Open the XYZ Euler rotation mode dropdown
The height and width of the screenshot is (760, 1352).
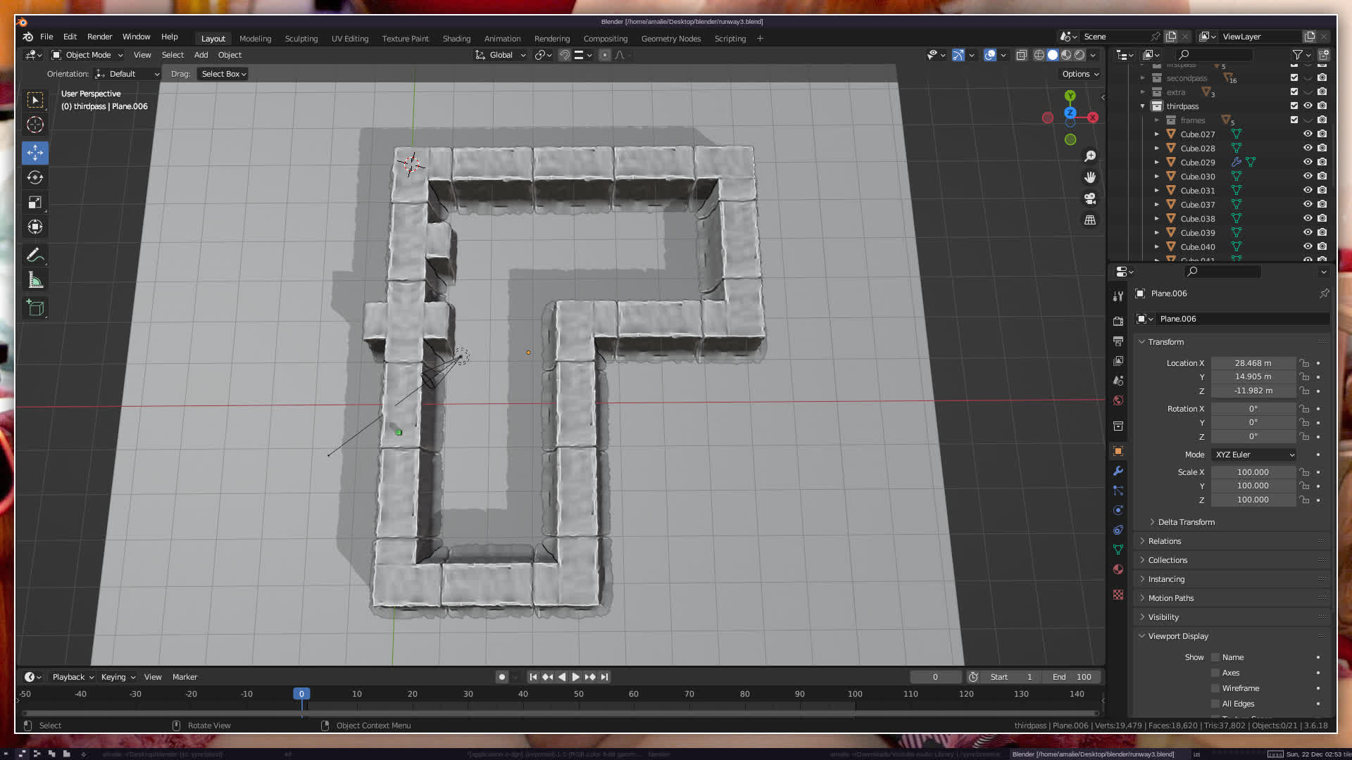[x=1254, y=455]
